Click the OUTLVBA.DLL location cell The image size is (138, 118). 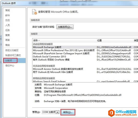(114, 72)
